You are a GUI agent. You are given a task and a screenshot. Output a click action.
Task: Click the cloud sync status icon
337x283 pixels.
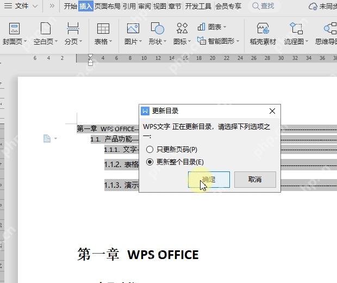coord(313,7)
